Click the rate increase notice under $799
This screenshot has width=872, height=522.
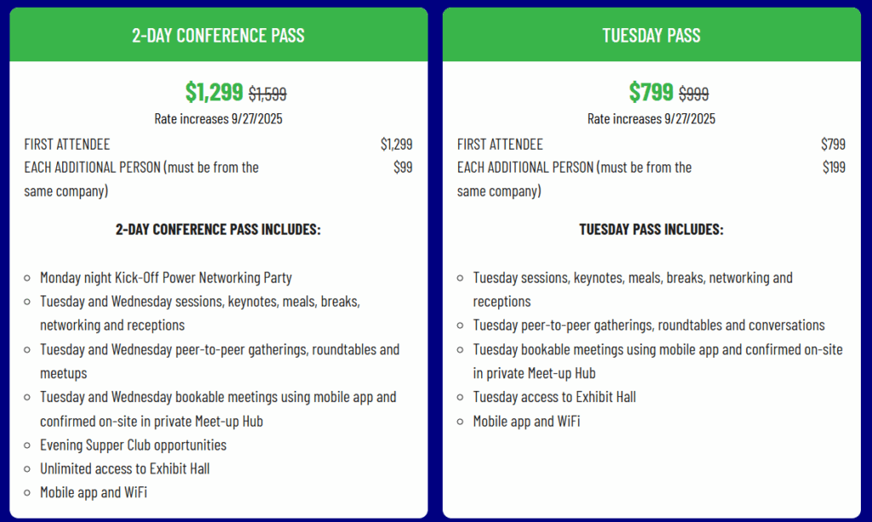tap(651, 118)
